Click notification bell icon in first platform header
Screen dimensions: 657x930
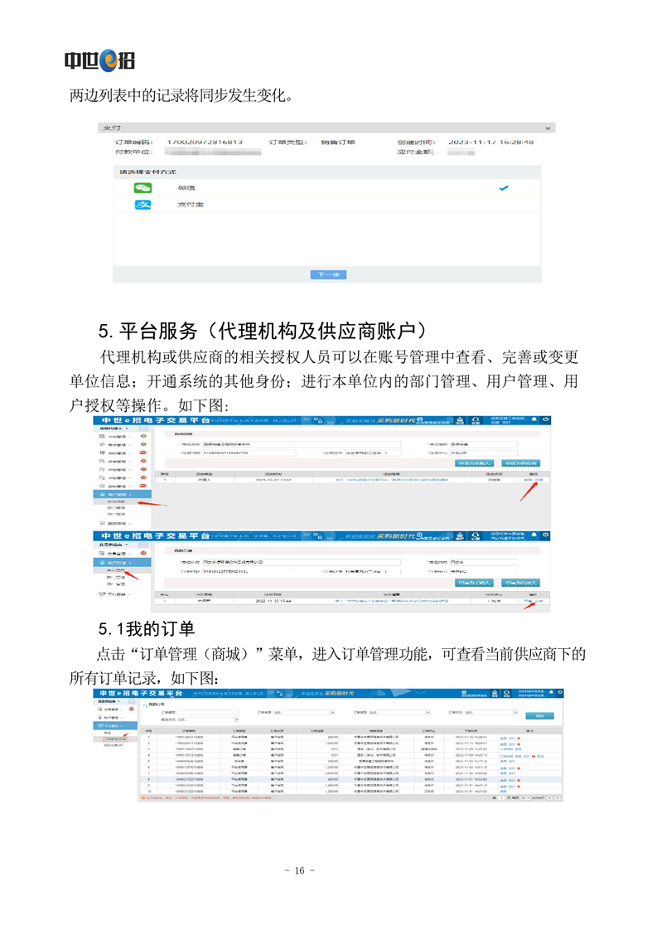click(x=534, y=419)
